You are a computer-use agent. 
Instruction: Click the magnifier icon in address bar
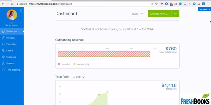(x=152, y=4)
